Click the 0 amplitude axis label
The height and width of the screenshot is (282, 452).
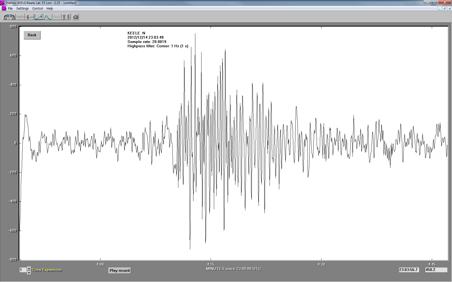tap(16, 143)
